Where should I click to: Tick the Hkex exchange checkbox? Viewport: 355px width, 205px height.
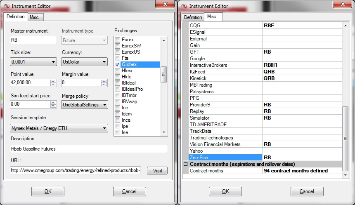pyautogui.click(x=118, y=71)
